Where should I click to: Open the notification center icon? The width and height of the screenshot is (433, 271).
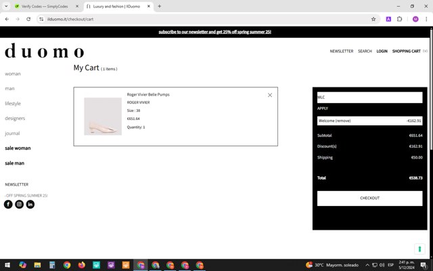tap(424, 265)
